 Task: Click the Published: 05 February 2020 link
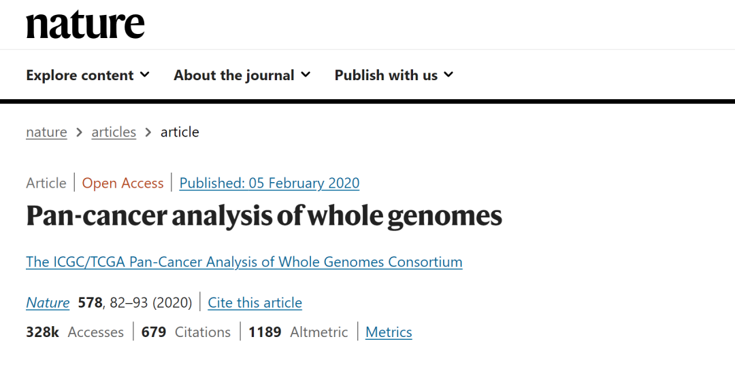269,183
